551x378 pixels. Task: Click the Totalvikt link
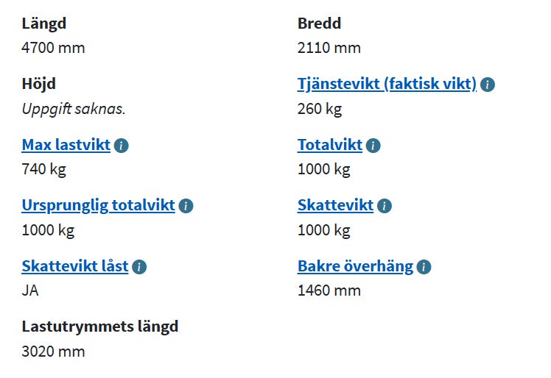pyautogui.click(x=330, y=145)
